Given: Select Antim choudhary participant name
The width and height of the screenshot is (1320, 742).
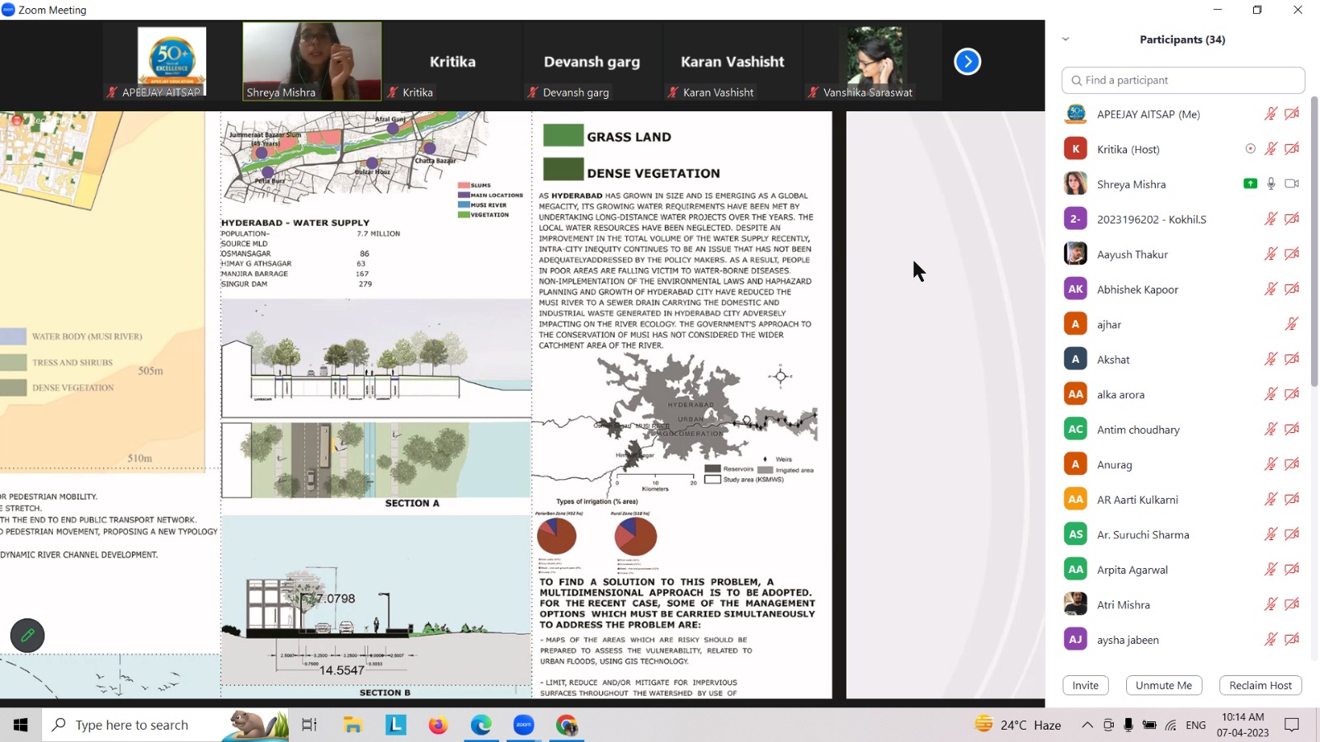Looking at the screenshot, I should pyautogui.click(x=1138, y=430).
